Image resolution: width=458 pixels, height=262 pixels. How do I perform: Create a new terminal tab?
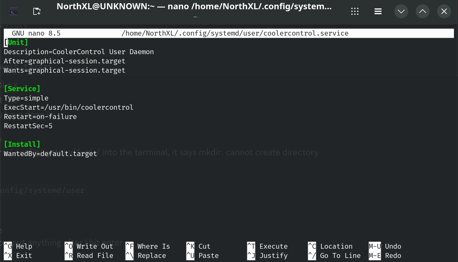37,12
